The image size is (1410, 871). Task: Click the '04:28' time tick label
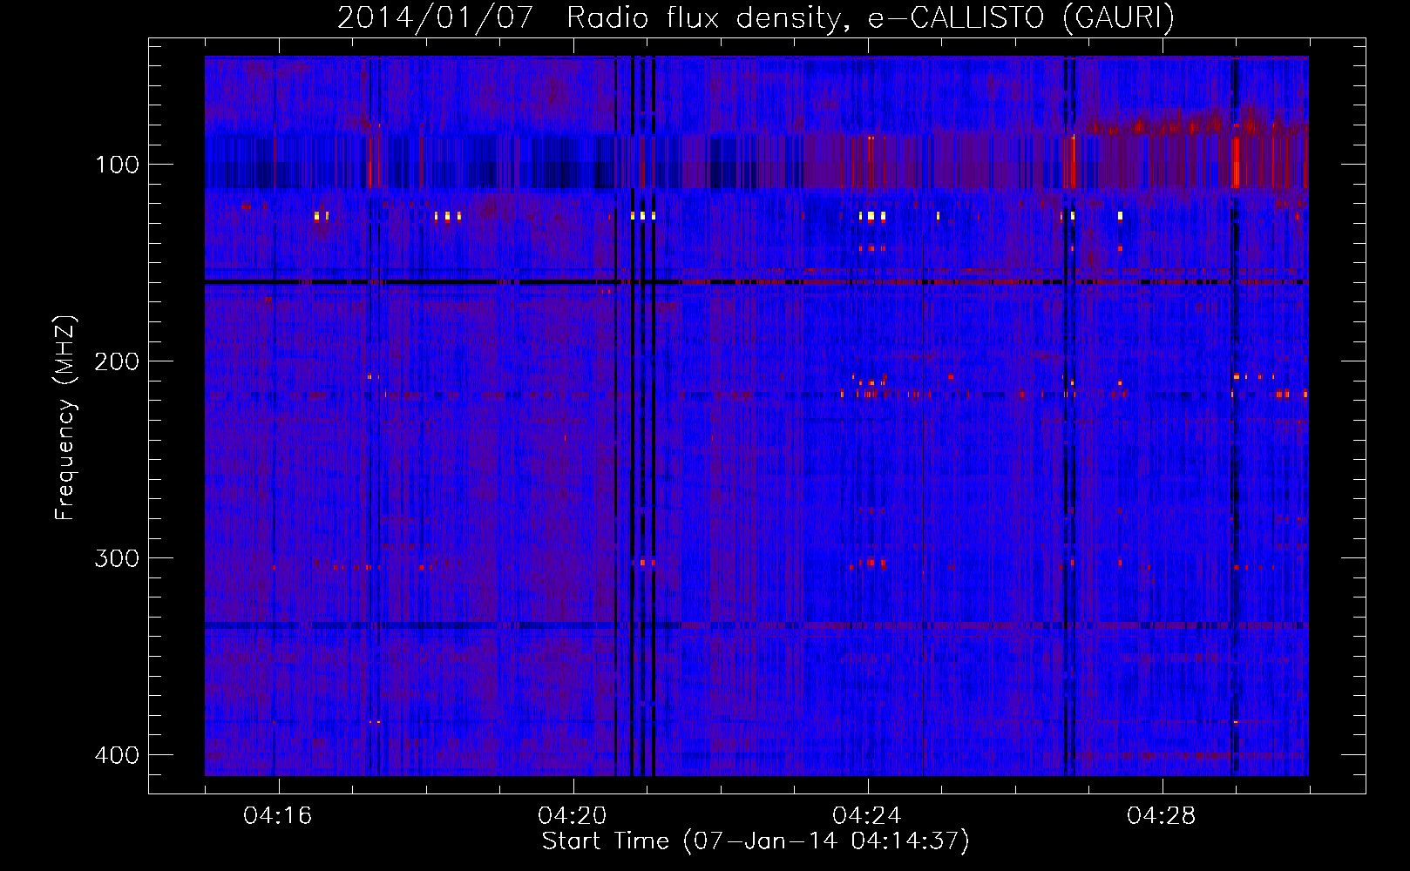1162,815
